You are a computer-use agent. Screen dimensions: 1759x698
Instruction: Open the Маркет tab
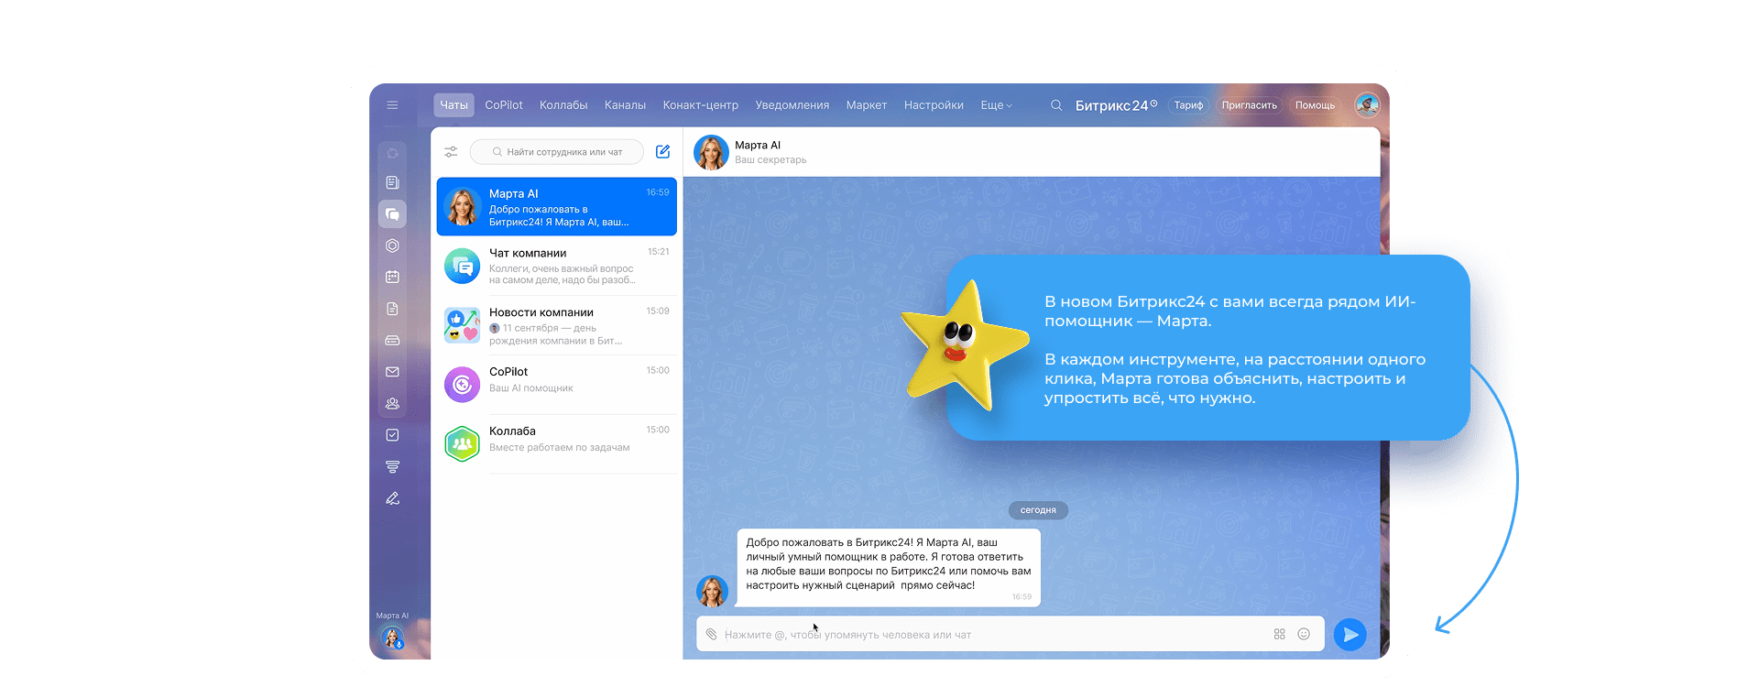click(867, 105)
